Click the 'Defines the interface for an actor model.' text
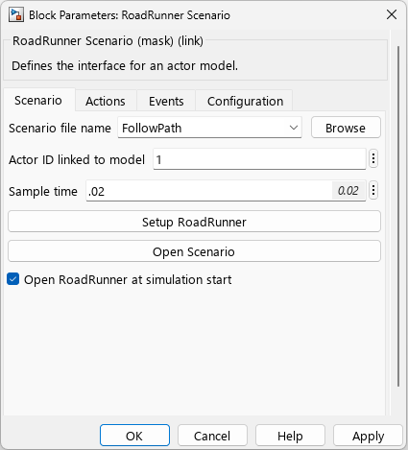 [125, 65]
